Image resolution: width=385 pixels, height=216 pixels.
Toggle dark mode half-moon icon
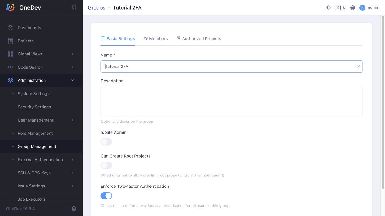click(328, 7)
